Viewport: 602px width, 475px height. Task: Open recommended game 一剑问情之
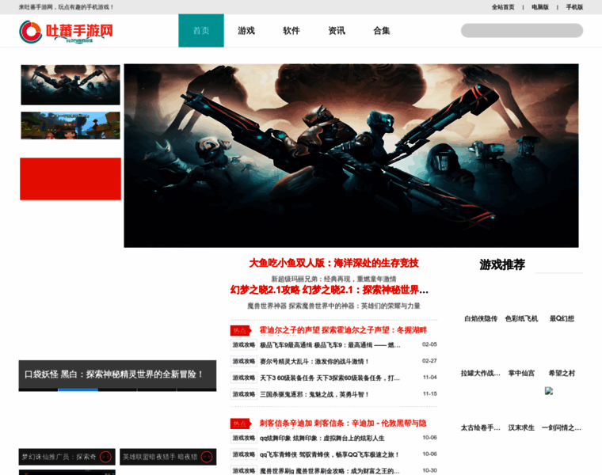562,427
